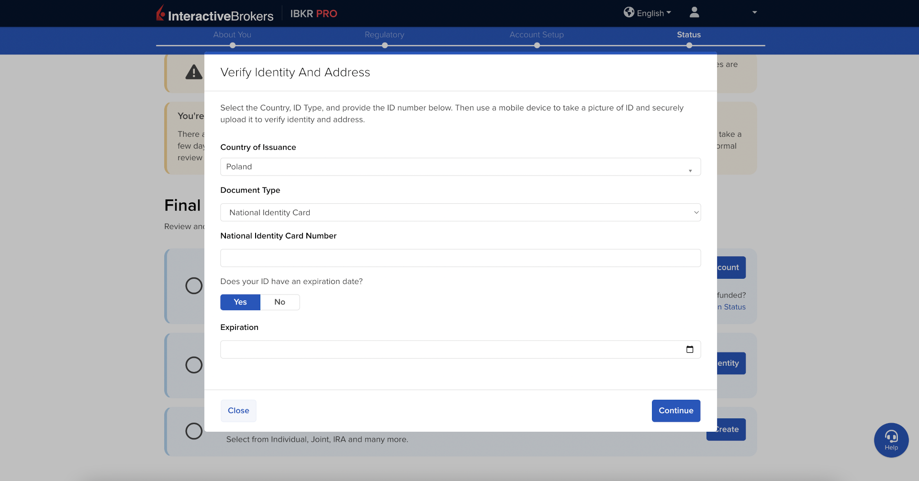Click the Interactive Brokers logo
This screenshot has height=481, width=919.
pyautogui.click(x=214, y=14)
